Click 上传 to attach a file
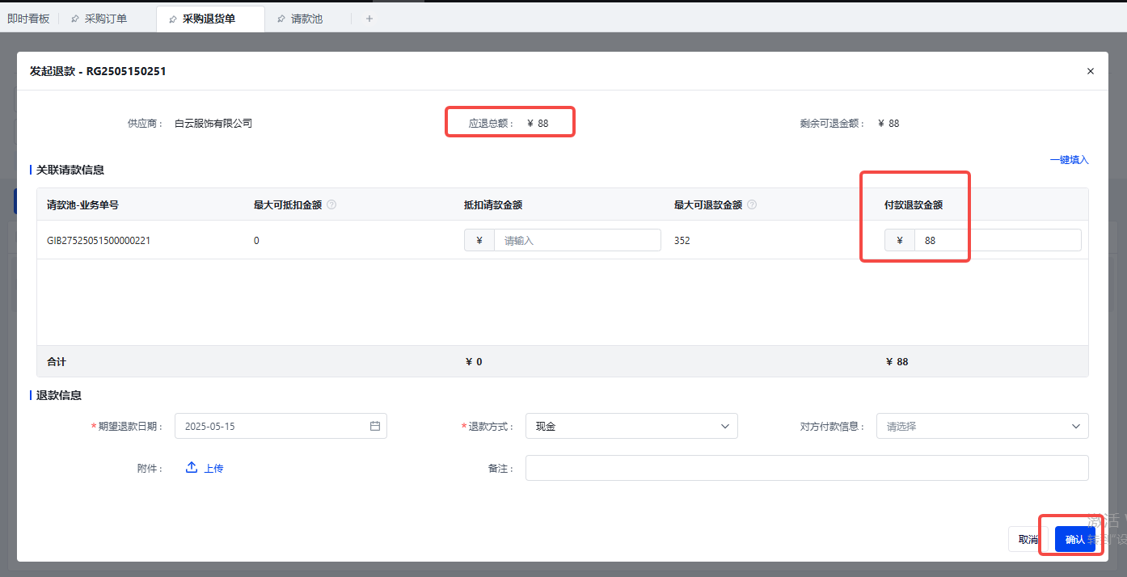The width and height of the screenshot is (1127, 577). pyautogui.click(x=205, y=468)
